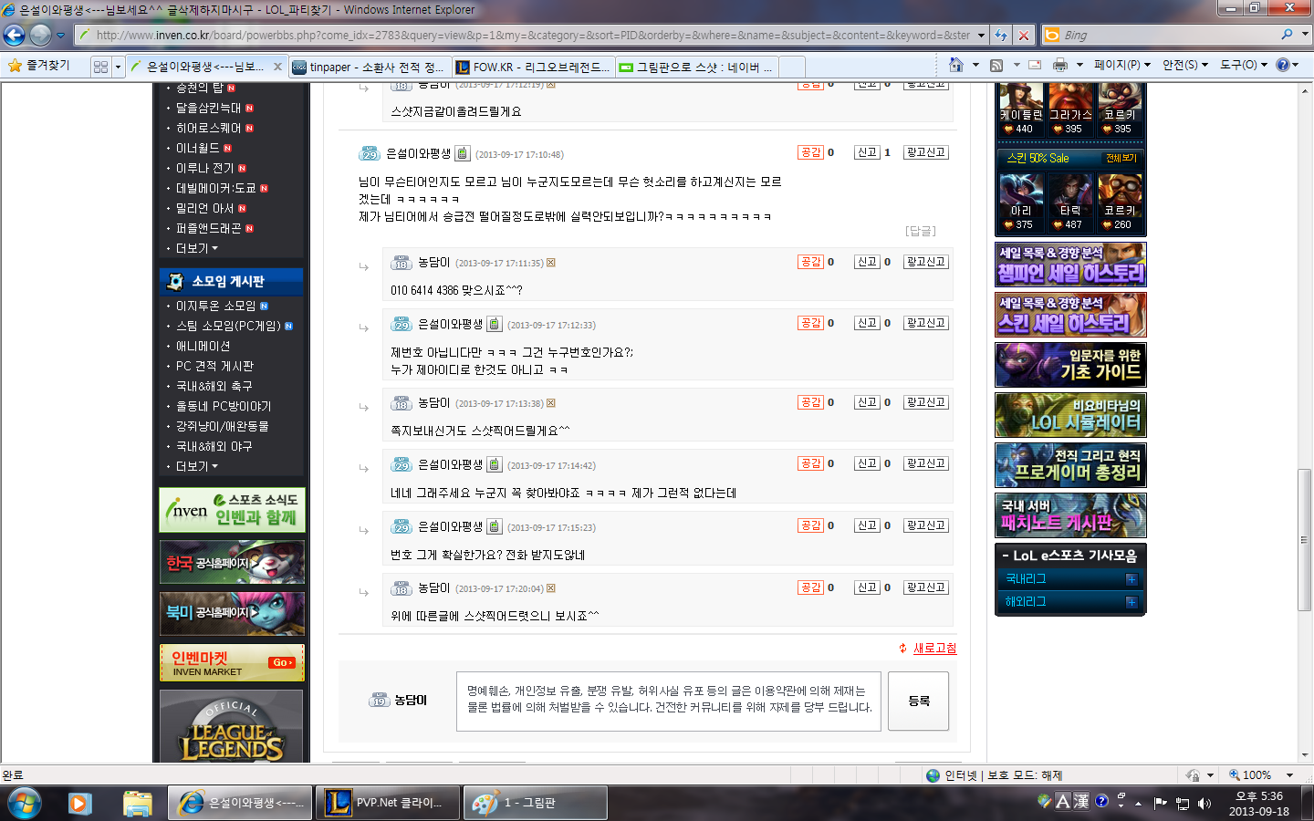
Task: Open the 안전(S) dropdown menu
Action: point(1185,65)
